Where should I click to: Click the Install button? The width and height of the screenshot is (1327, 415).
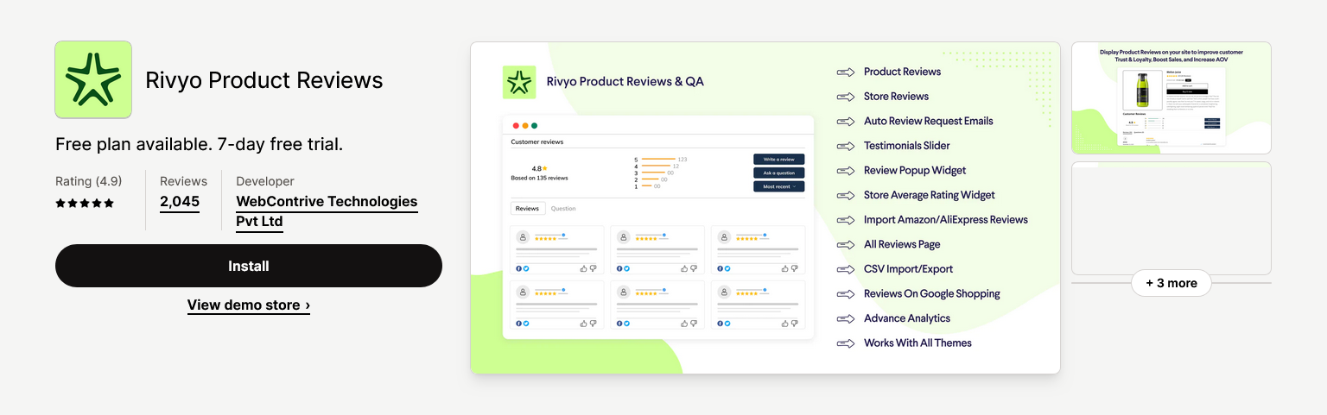click(x=249, y=266)
